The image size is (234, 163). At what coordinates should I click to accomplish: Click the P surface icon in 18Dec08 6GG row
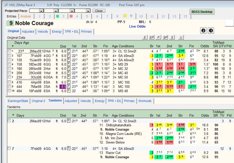[x=69, y=64]
